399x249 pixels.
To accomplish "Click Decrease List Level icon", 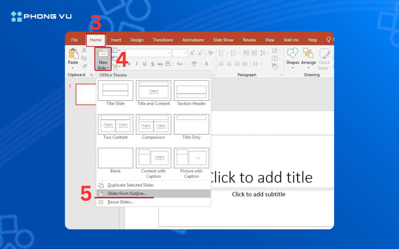I will [x=246, y=53].
